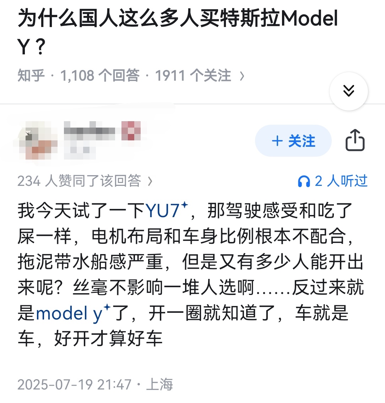This screenshot has width=385, height=403.
Task: Tap 1,108 个回答 to view all answers
Action: point(100,76)
